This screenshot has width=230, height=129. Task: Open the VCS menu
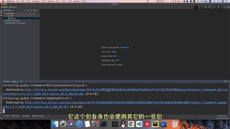pos(70,1)
